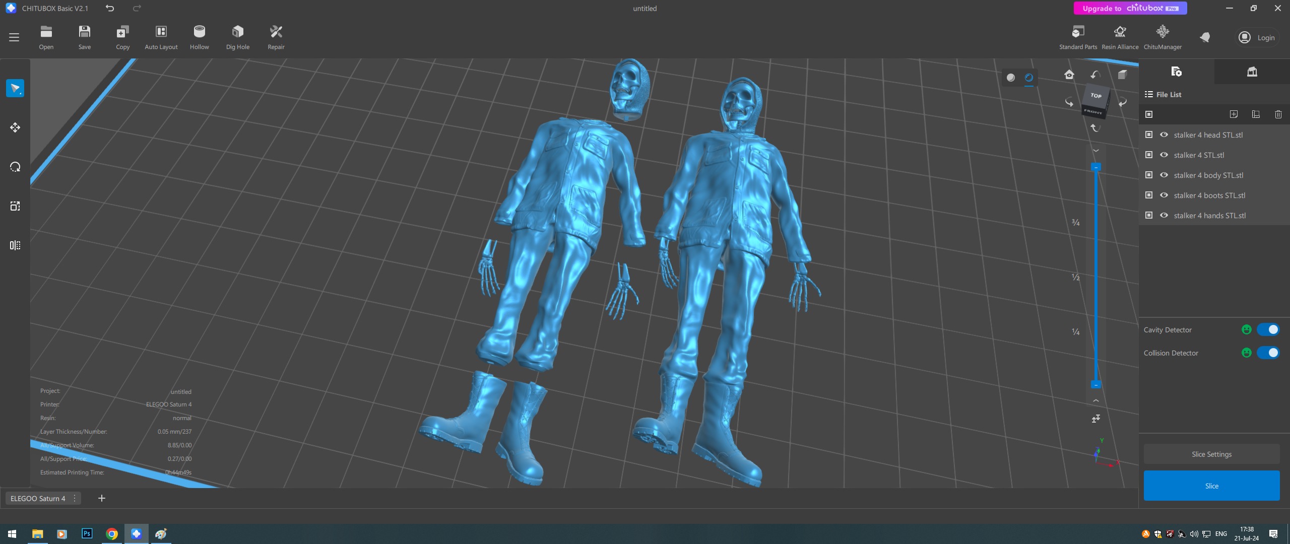The image size is (1290, 544).
Task: Select stalker 4 body STL.stl in list
Action: pyautogui.click(x=1208, y=175)
